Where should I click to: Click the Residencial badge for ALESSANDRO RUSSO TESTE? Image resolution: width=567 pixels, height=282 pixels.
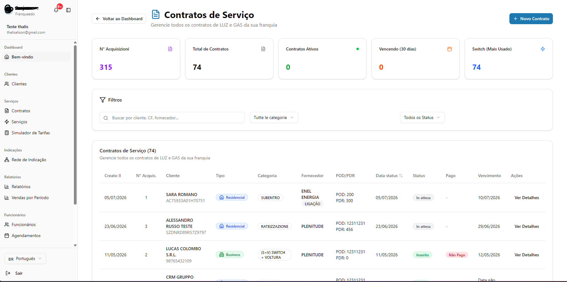click(x=232, y=226)
